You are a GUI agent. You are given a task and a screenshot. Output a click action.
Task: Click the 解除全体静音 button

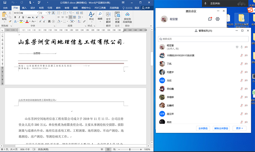point(221,128)
